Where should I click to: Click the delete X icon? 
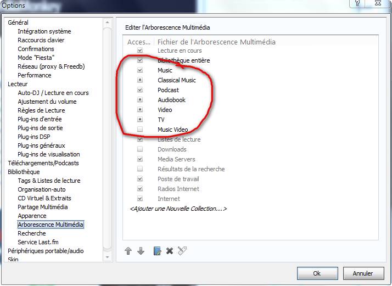(170, 251)
